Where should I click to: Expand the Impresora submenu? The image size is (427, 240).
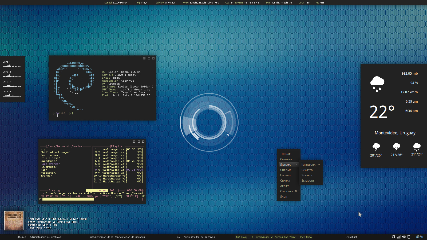tap(311, 165)
